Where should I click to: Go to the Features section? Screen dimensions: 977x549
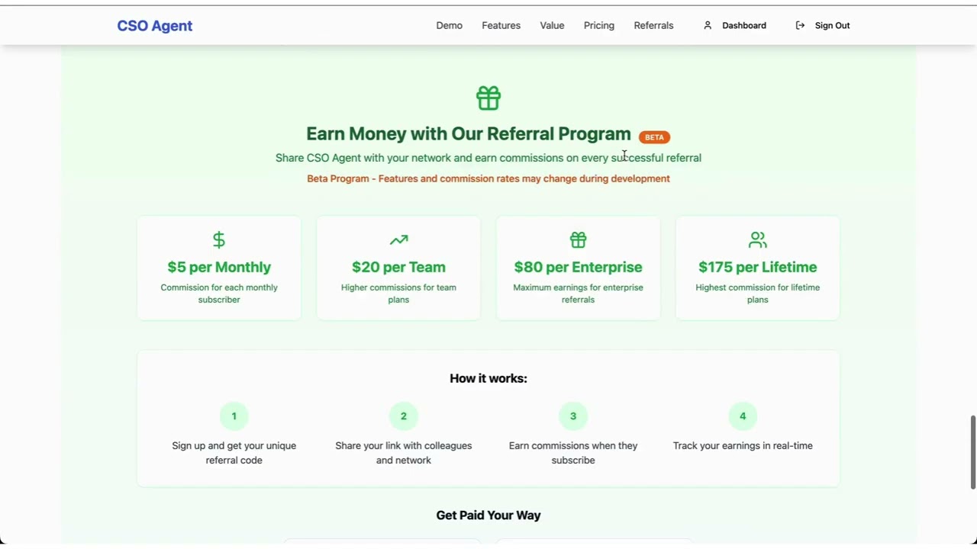pos(501,26)
